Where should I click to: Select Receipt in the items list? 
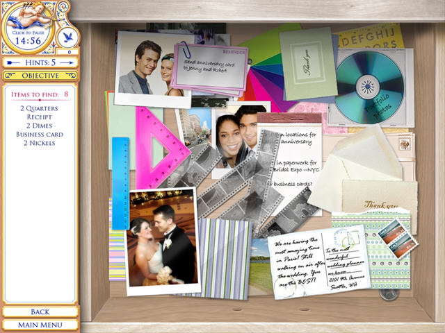click(40, 117)
